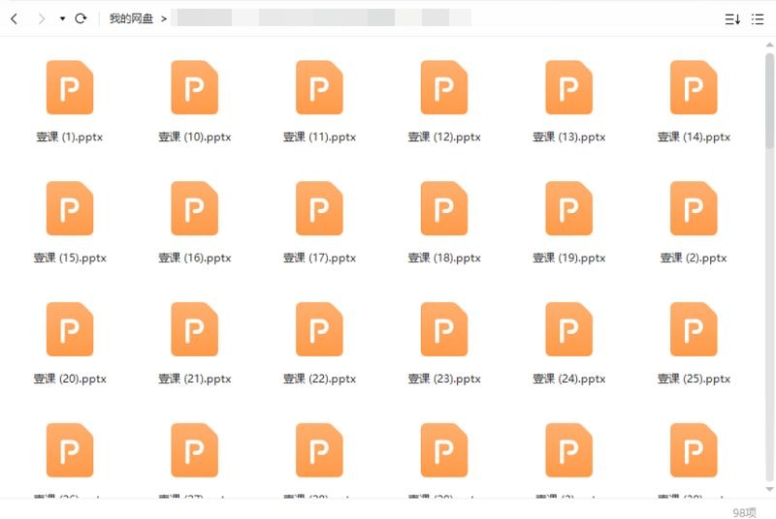Viewport: 776px width, 519px height.
Task: Click the file name text 壹课 (1).pptx
Action: coord(70,137)
